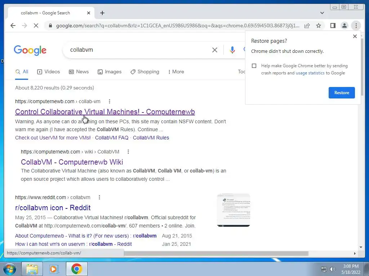Image resolution: width=369 pixels, height=276 pixels.
Task: Open a new tab with plus button
Action: pos(102,13)
